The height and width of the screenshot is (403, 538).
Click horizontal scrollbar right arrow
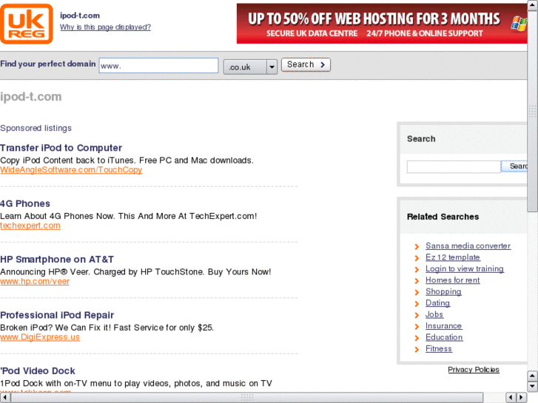click(x=522, y=397)
